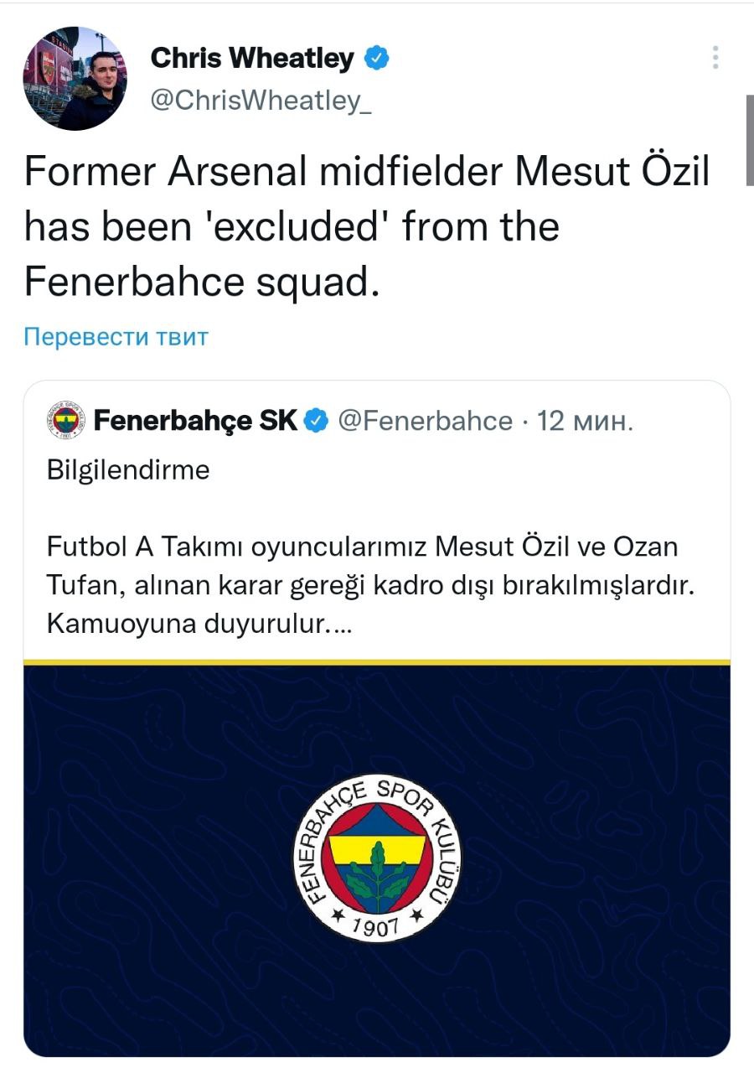Click "Mesut Özil" in Chris Wheatley's tweet

612,172
